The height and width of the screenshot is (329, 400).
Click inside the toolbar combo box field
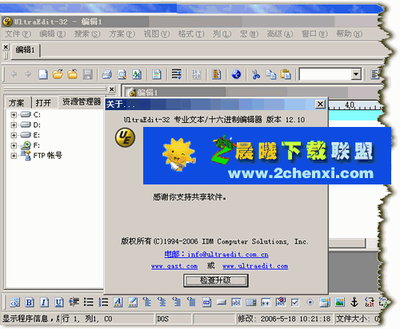325,74
